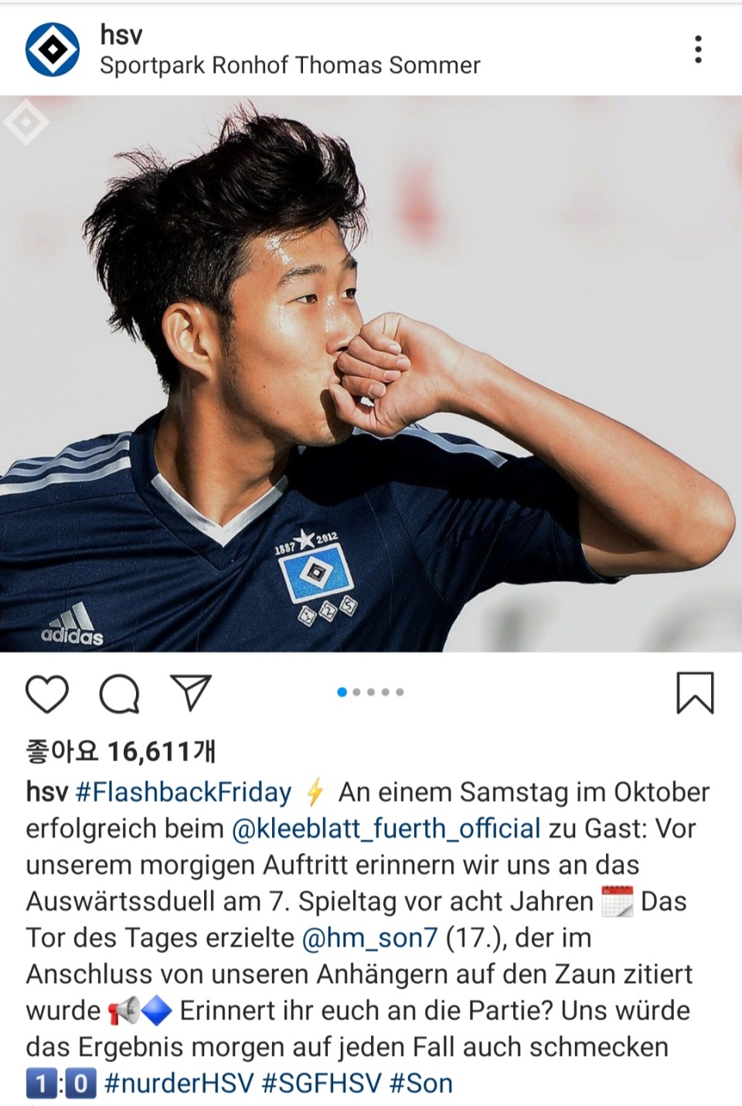Tap the player photo in the post
742x1106 pixels.
(371, 374)
